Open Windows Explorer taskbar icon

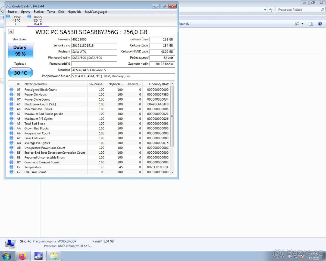tap(54, 256)
